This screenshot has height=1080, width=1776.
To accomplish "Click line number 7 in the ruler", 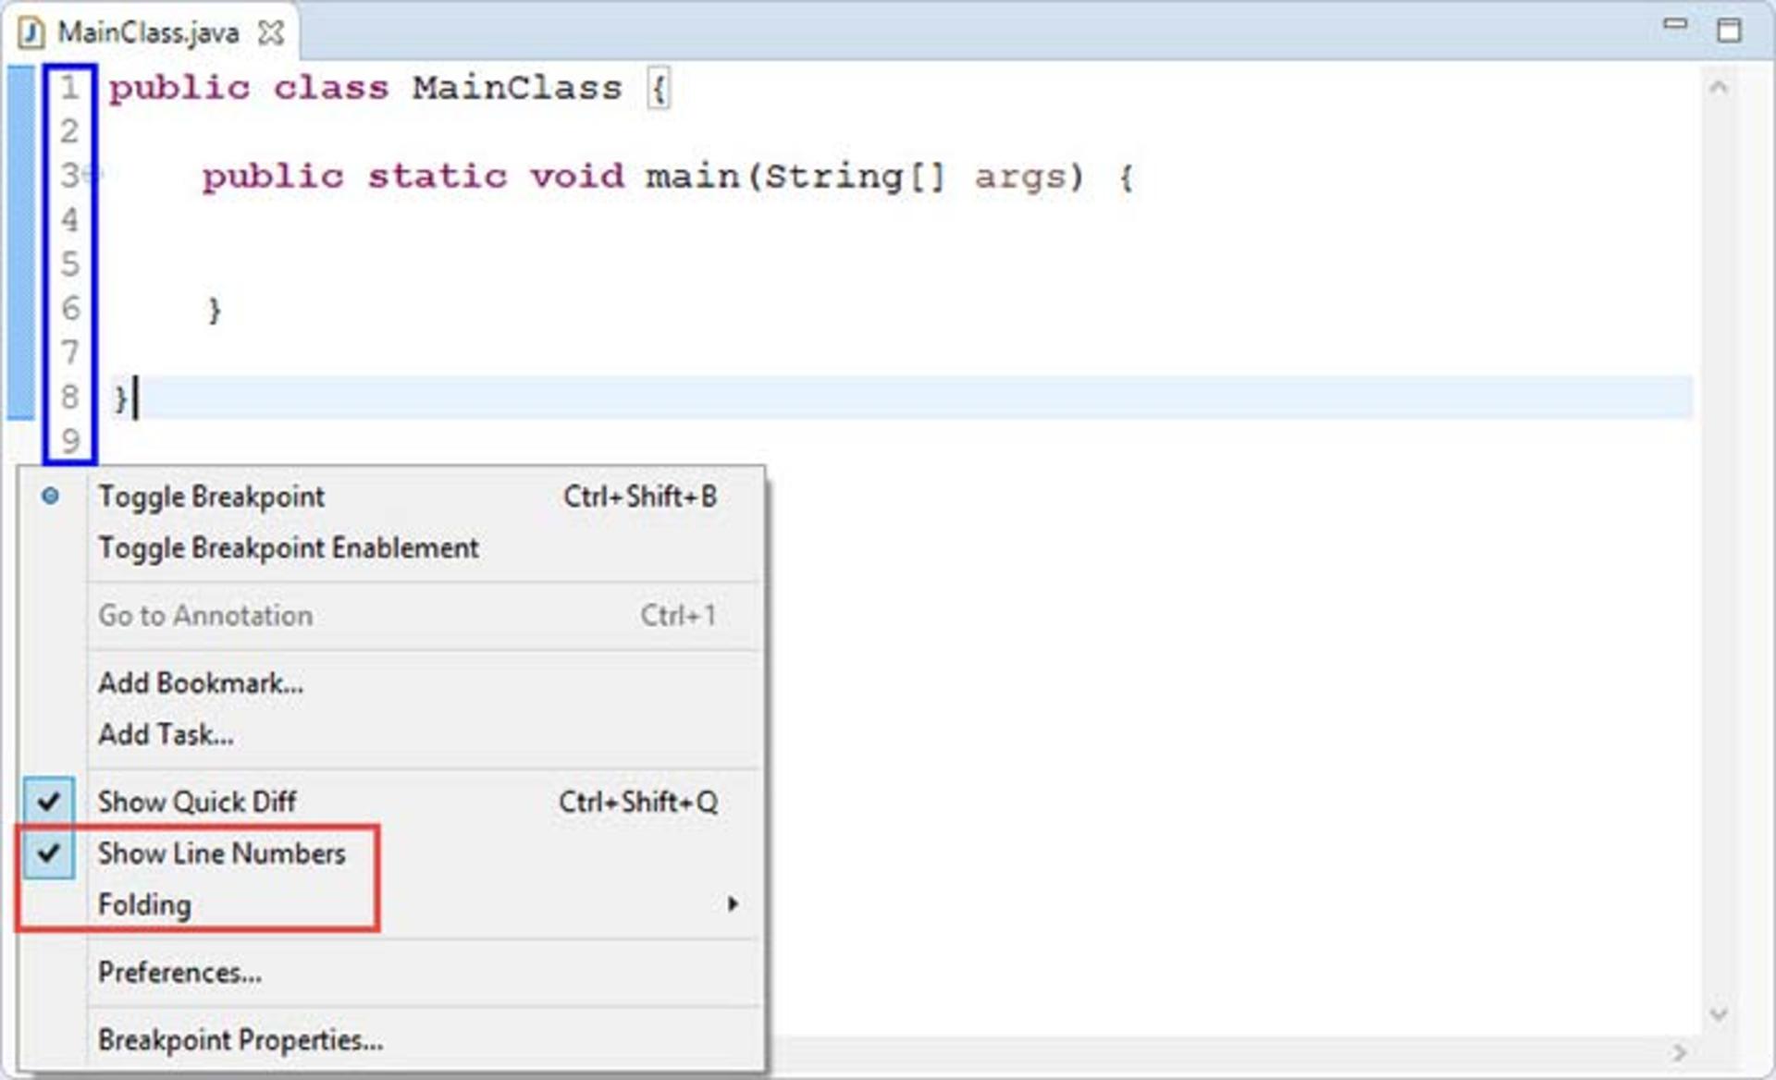I will tap(69, 353).
